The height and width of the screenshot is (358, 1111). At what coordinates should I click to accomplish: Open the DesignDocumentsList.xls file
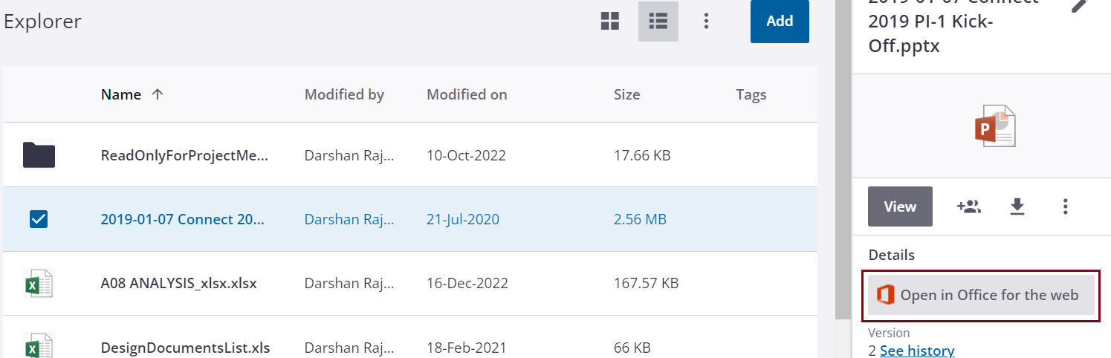(185, 348)
